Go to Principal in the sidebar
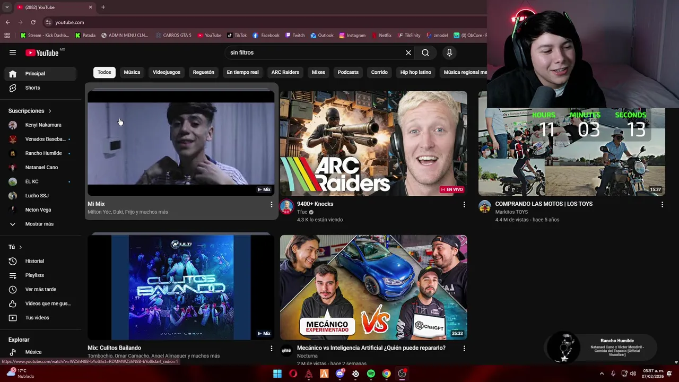 [40, 74]
